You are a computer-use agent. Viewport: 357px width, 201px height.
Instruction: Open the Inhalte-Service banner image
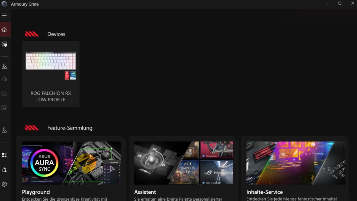[x=296, y=163]
